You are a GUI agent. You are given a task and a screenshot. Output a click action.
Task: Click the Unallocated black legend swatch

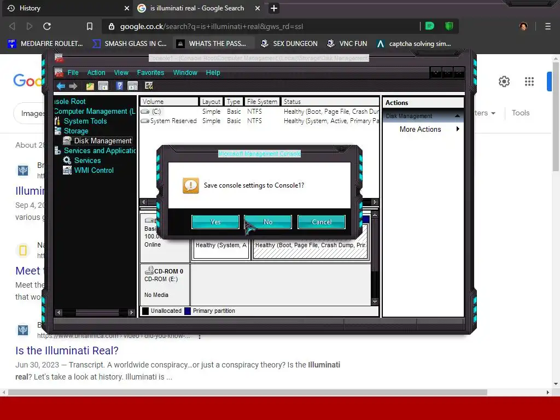(145, 311)
